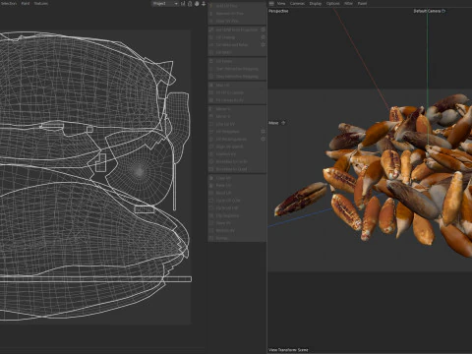Open the View menu of 3D viewport
Image resolution: width=472 pixels, height=354 pixels.
[281, 3]
